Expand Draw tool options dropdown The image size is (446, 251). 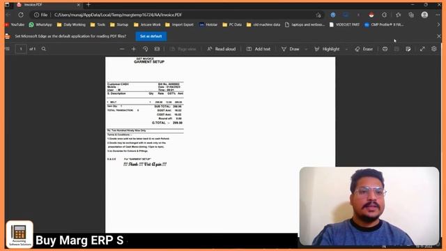coord(306,49)
